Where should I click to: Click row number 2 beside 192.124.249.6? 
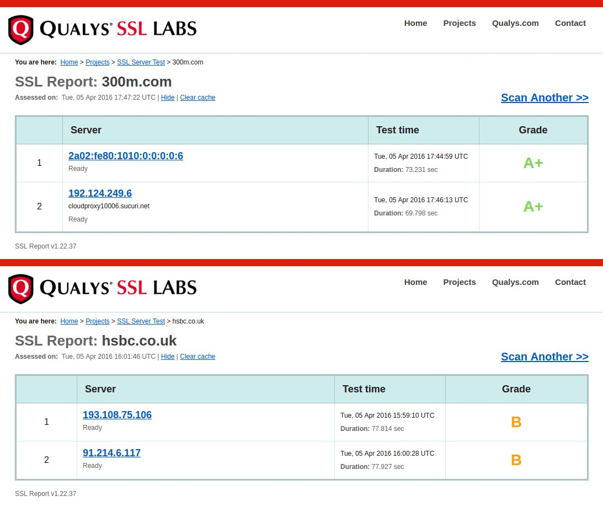pyautogui.click(x=39, y=206)
